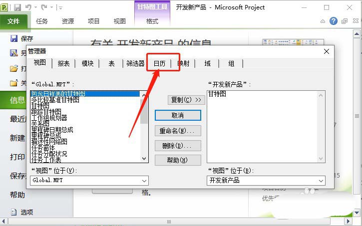The height and width of the screenshot is (226, 362).
Task: Switch to the 任务 ribbon tab
Action: [x=42, y=21]
